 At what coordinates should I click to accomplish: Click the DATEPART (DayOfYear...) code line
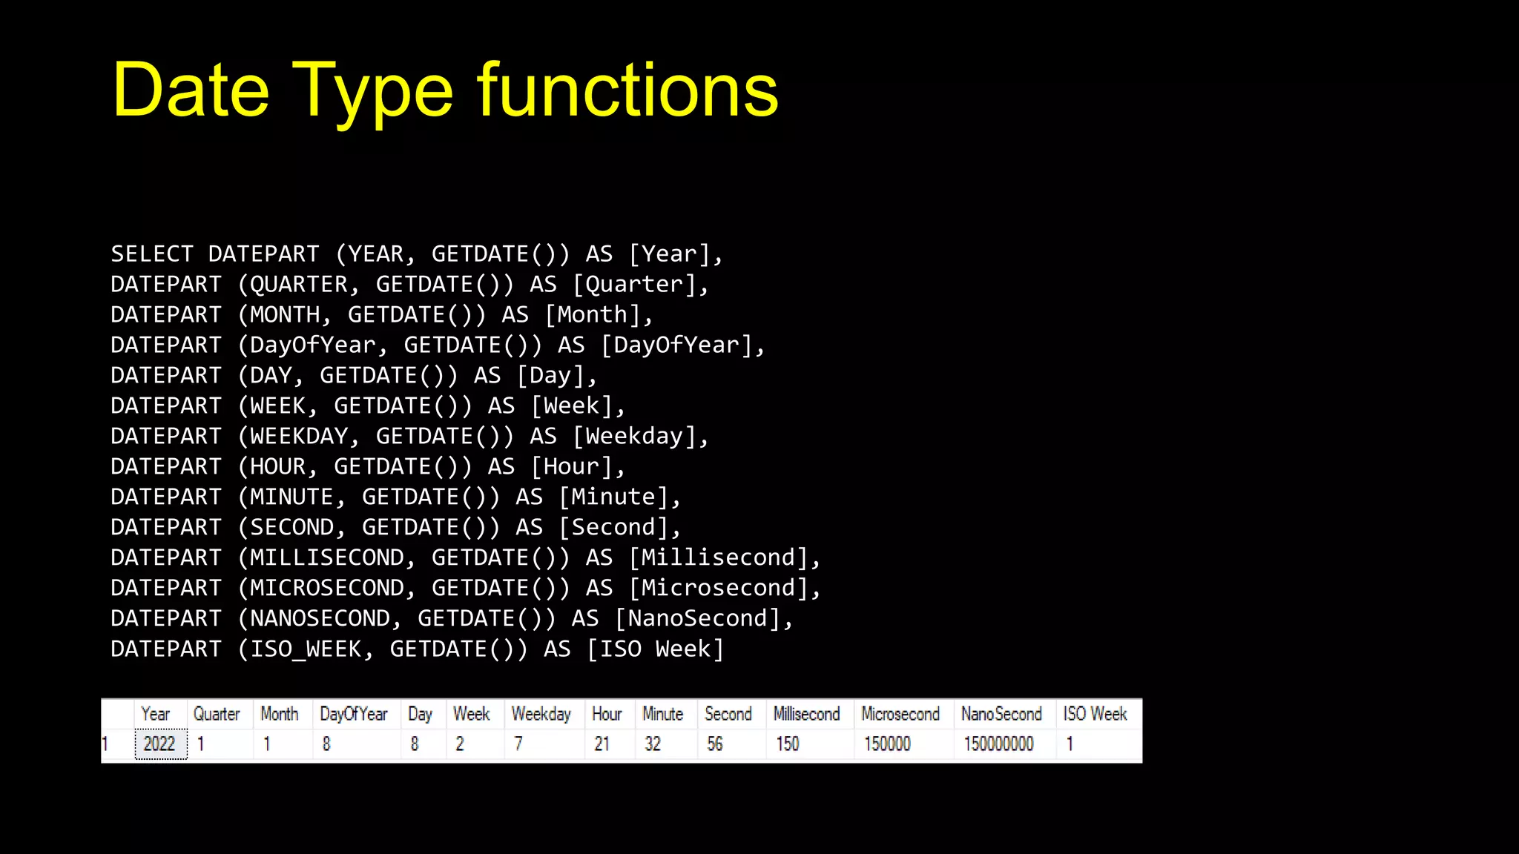[x=438, y=345]
